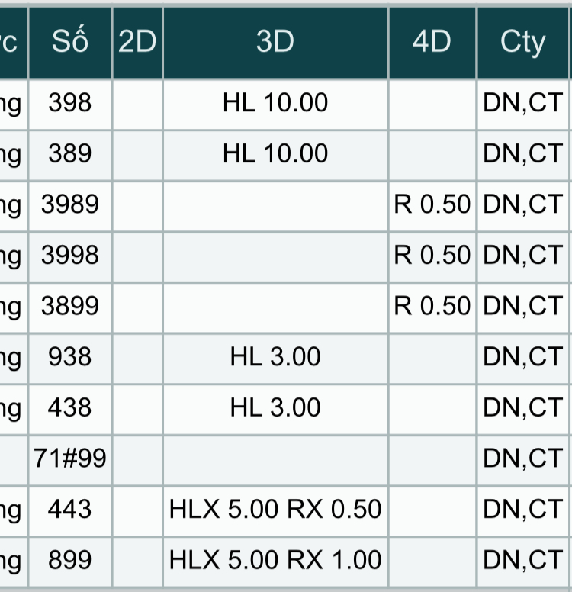Click the HLX 5.00 RX 1.00 cell
Screen dimensions: 572x592
[x=275, y=561]
